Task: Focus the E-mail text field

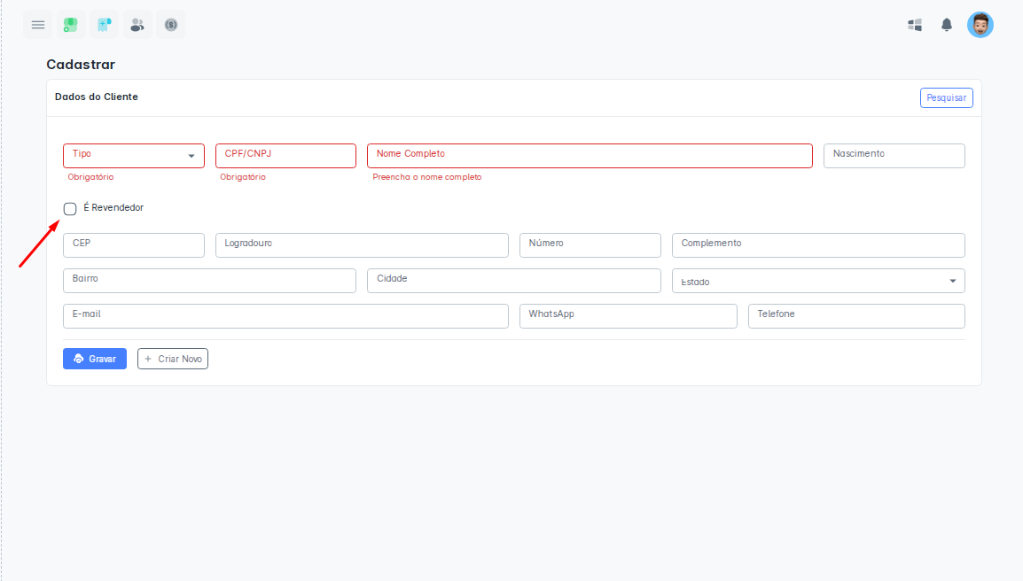Action: coord(285,316)
